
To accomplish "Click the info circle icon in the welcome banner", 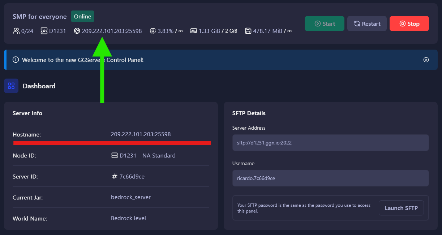I will pyautogui.click(x=16, y=60).
